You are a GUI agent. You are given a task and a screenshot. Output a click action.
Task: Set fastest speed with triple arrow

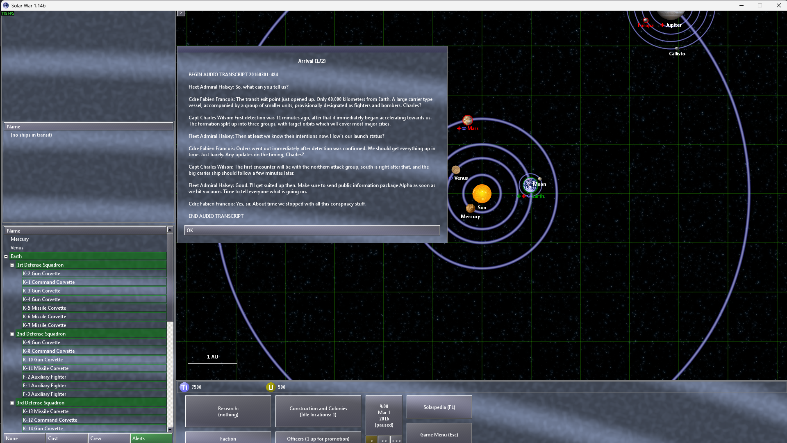tap(396, 440)
